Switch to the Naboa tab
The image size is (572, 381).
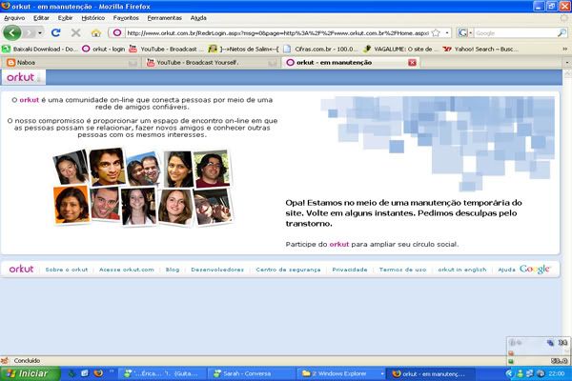(x=29, y=63)
